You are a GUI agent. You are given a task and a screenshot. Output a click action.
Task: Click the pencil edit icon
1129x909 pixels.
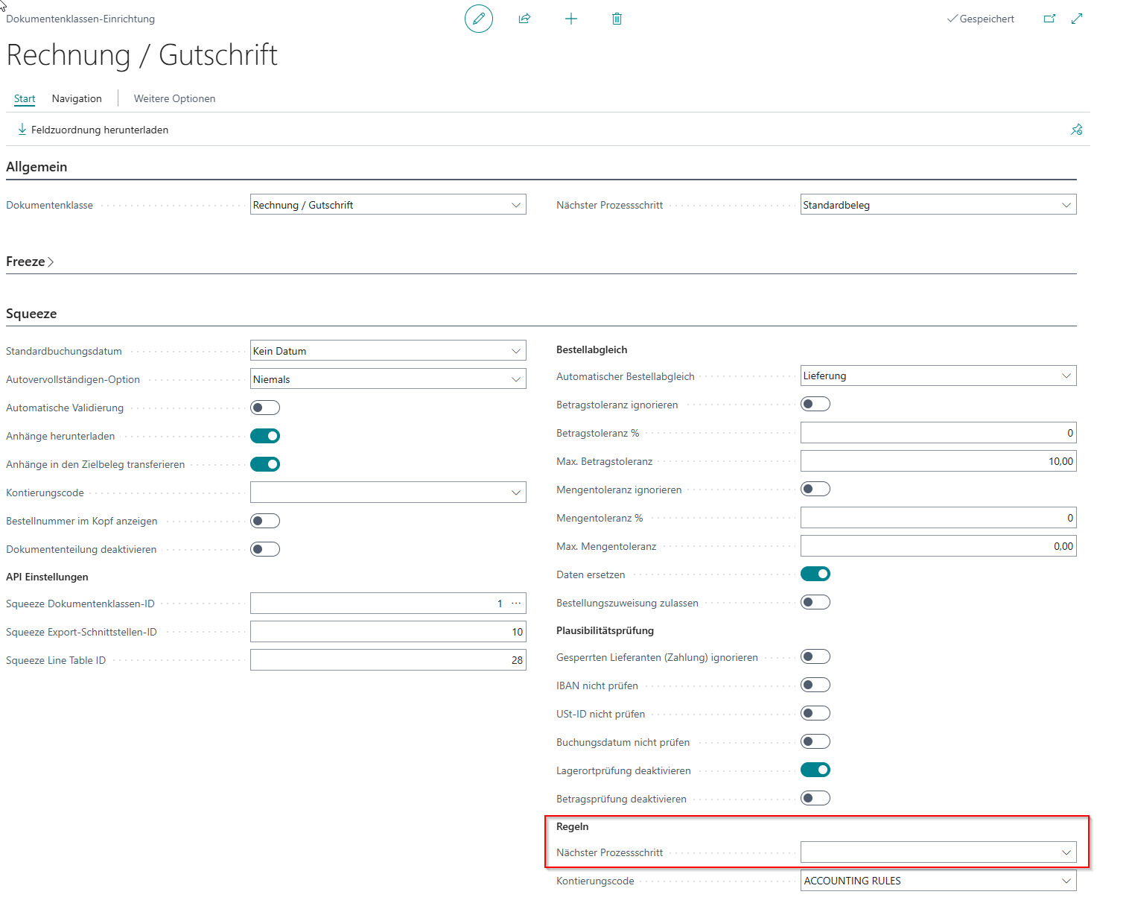click(x=478, y=19)
